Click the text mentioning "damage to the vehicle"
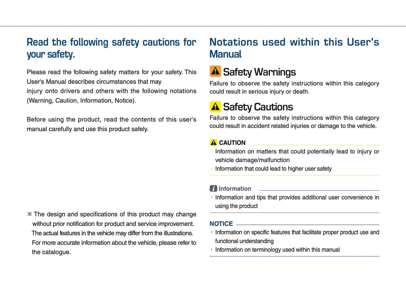 pyautogui.click(x=293, y=126)
